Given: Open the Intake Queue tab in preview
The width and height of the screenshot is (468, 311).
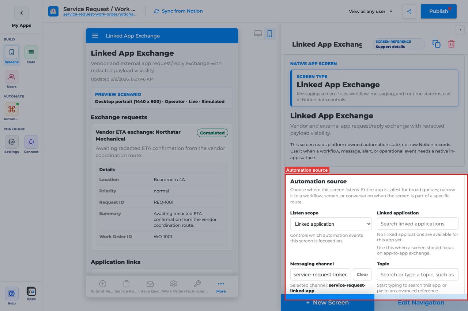Looking at the screenshot, I should point(150,287).
